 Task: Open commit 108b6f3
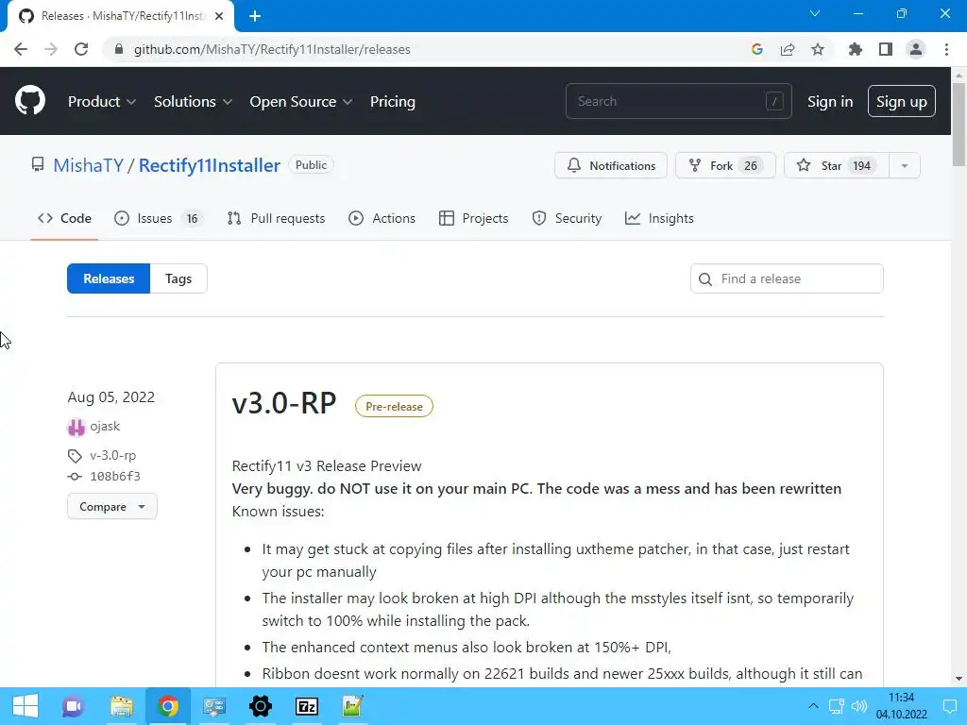pos(114,476)
